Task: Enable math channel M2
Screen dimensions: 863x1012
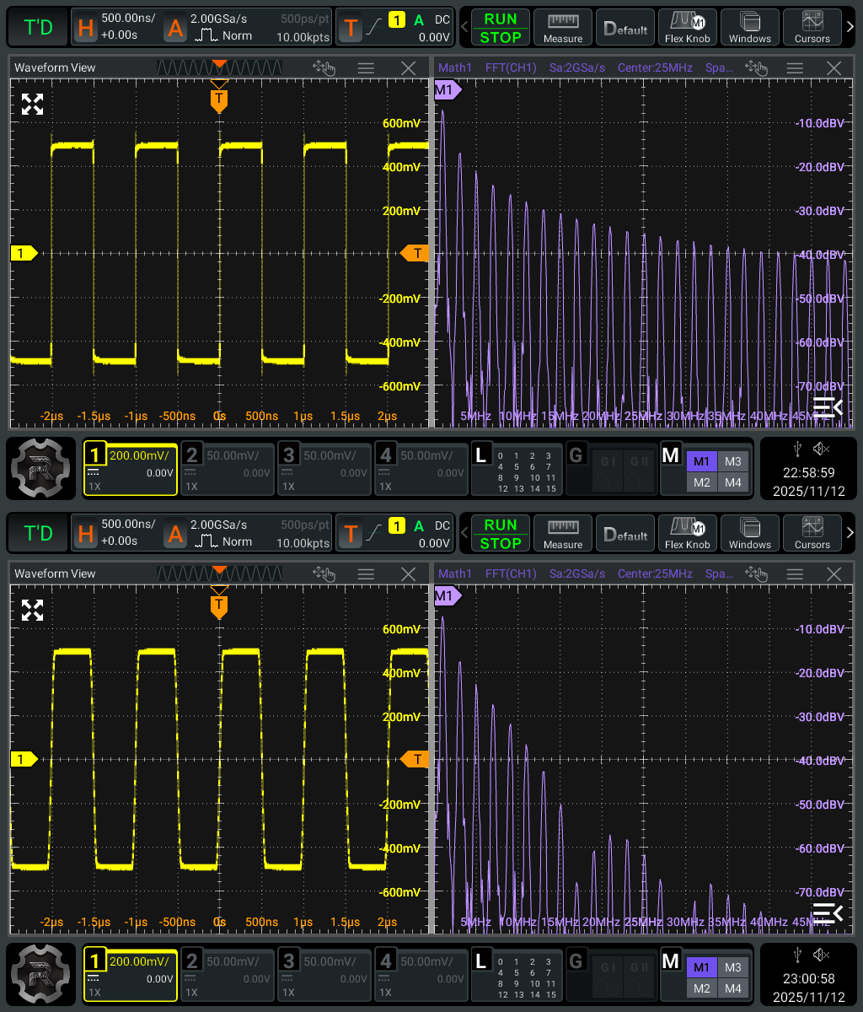Action: [701, 482]
